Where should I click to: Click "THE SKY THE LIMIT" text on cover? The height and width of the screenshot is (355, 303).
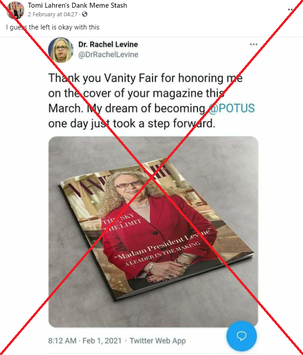click(122, 222)
